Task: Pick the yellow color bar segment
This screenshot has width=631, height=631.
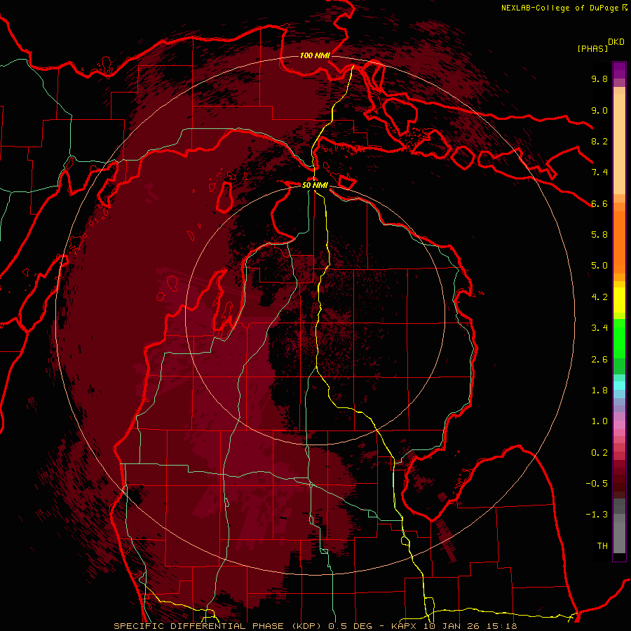Action: pyautogui.click(x=619, y=300)
